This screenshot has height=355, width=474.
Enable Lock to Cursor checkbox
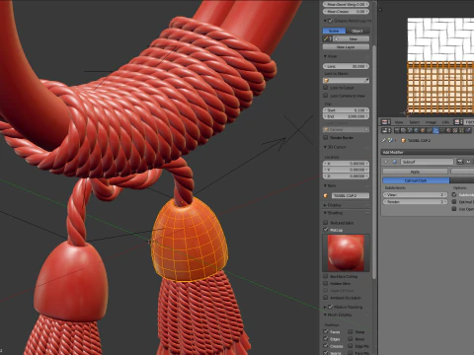(326, 88)
